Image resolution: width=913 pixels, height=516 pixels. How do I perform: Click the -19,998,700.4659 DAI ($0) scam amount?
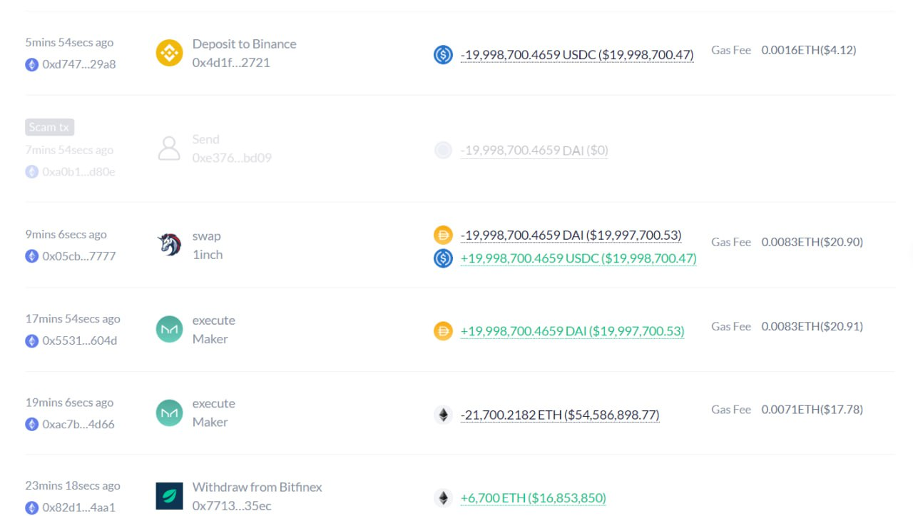(534, 151)
